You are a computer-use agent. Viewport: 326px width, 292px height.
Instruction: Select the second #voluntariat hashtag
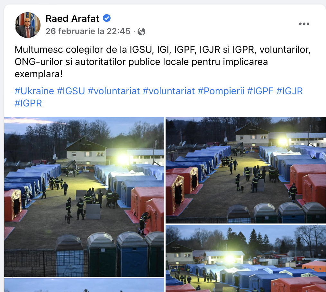pyautogui.click(x=168, y=91)
